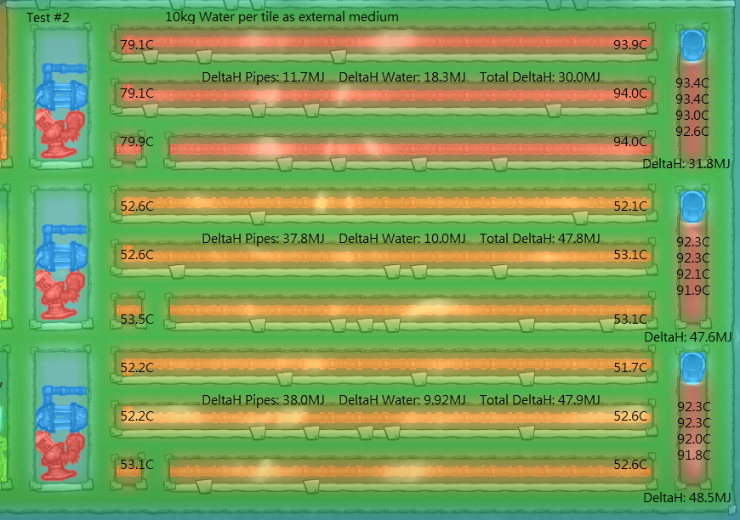Click the 92.6C reading in the vent column
Viewport: 740px width, 520px height.
(x=692, y=131)
